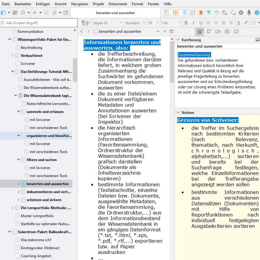Open the Comments pane in the inspector
The image size is (260, 260).
[236, 31]
